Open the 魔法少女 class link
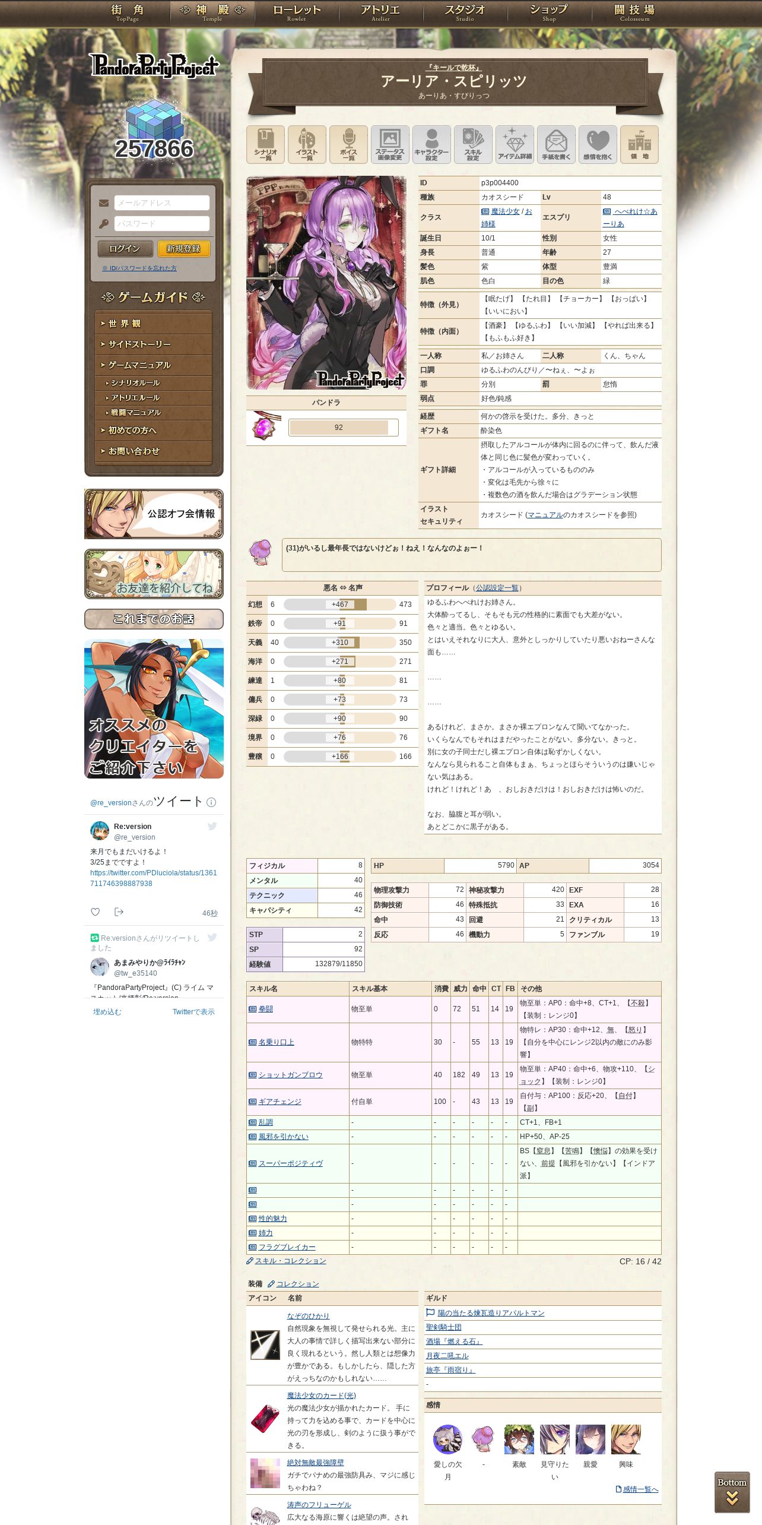The width and height of the screenshot is (762, 1525). [506, 211]
